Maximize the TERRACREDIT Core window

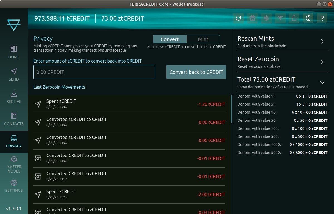pyautogui.click(x=324, y=4)
